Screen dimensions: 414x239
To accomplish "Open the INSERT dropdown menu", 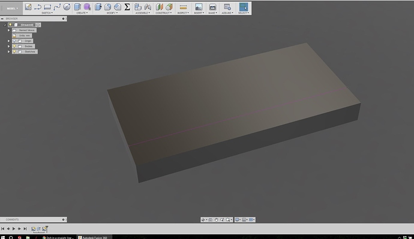I will 199,13.
